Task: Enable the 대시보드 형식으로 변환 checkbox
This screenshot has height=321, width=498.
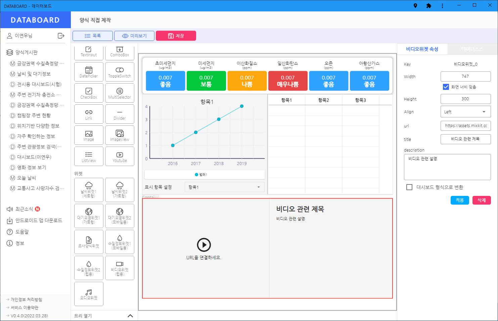Action: pyautogui.click(x=409, y=188)
